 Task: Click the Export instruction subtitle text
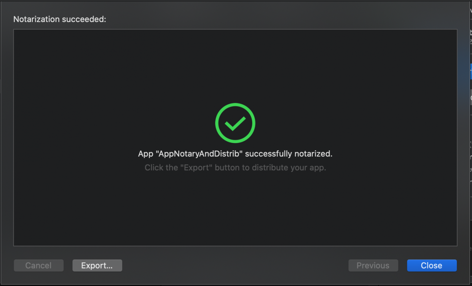click(235, 167)
